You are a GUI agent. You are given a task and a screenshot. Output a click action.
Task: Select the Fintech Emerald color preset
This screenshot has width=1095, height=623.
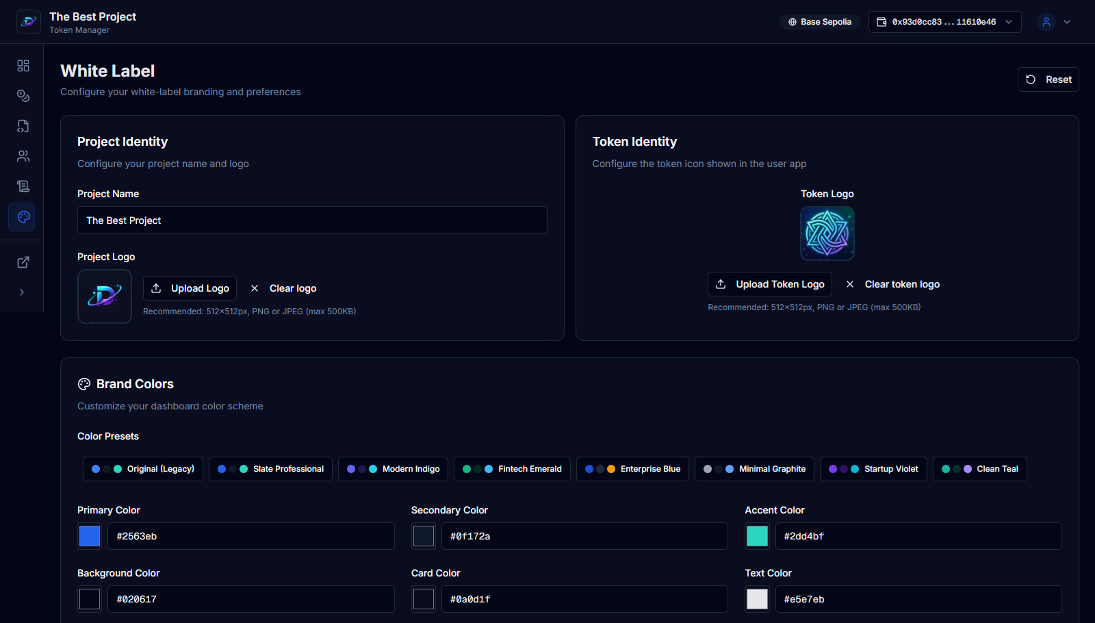(x=511, y=469)
